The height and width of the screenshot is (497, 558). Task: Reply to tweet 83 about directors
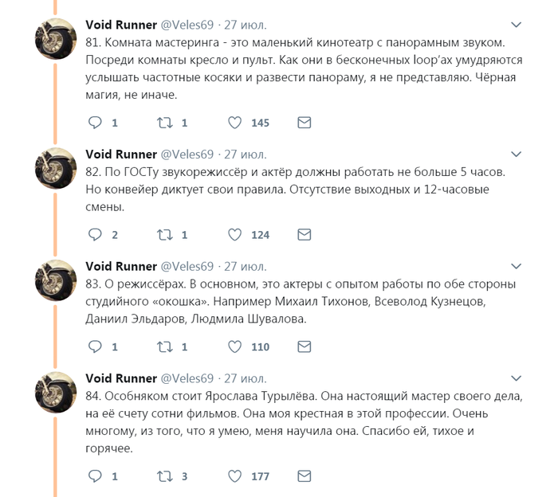95,347
